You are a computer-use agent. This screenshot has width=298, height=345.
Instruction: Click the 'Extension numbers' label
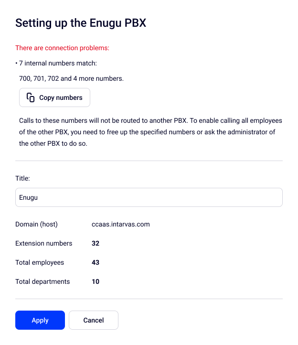44,243
